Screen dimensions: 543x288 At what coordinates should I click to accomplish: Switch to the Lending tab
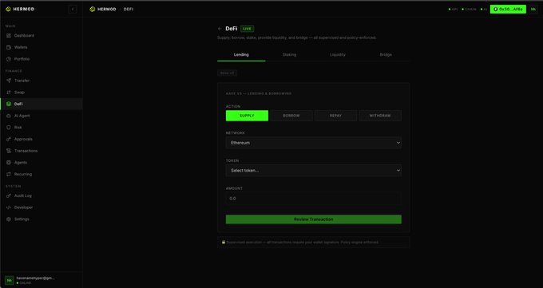tap(241, 55)
